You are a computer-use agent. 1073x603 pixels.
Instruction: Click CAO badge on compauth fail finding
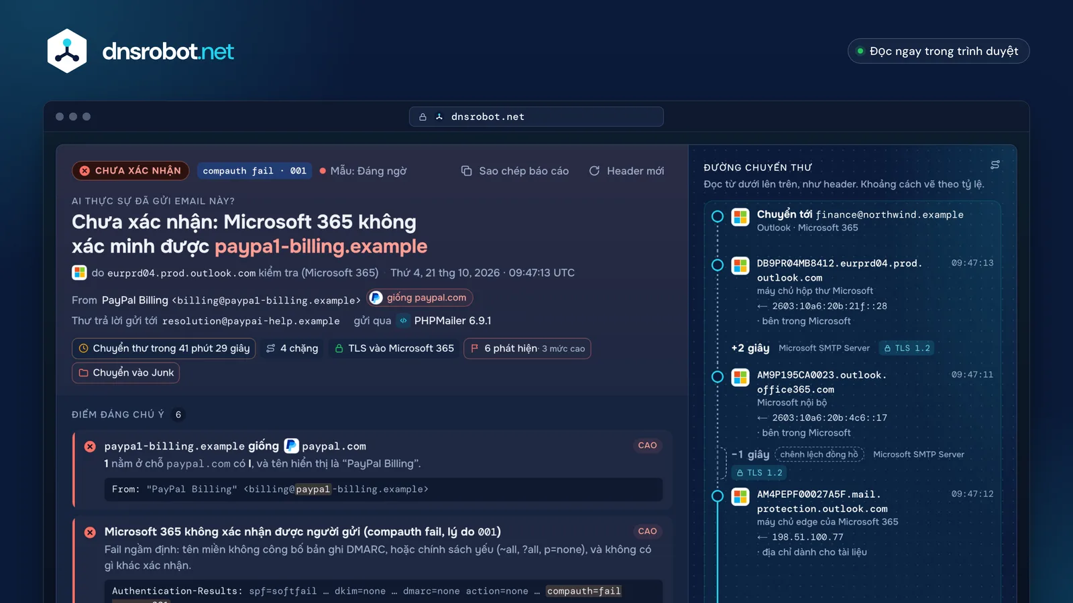point(647,531)
